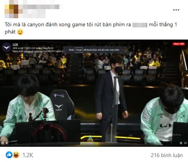188x162 pixels.
Task: Click the red TRỰC TIẾP live badge
Action: [179, 44]
